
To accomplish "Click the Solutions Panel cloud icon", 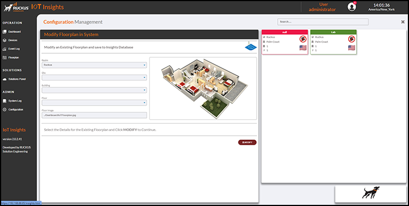I will (x=5, y=79).
